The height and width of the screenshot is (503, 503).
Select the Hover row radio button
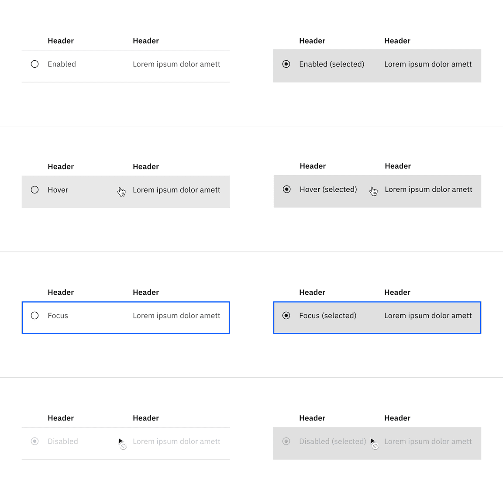pos(35,190)
